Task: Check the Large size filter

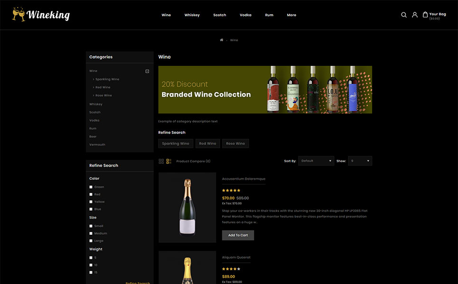Action: pos(91,241)
